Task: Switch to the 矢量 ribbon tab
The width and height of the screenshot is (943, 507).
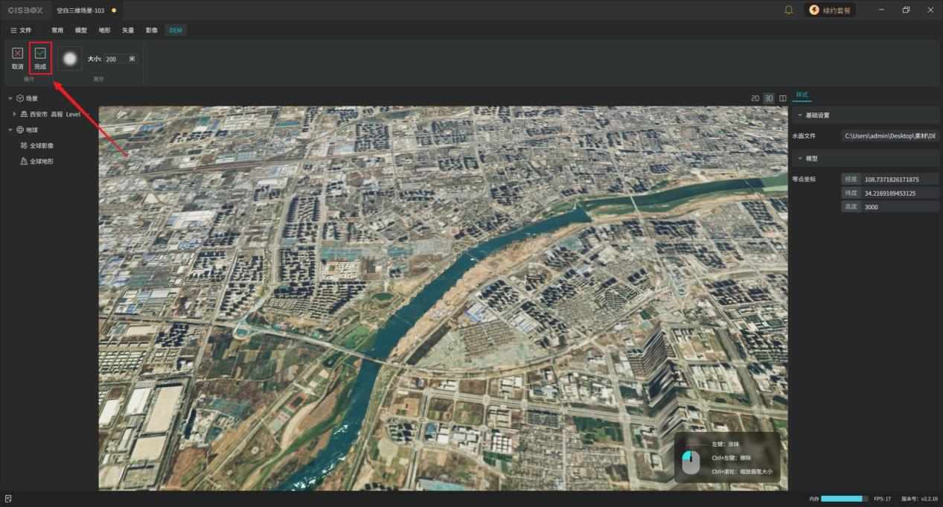Action: [x=128, y=31]
